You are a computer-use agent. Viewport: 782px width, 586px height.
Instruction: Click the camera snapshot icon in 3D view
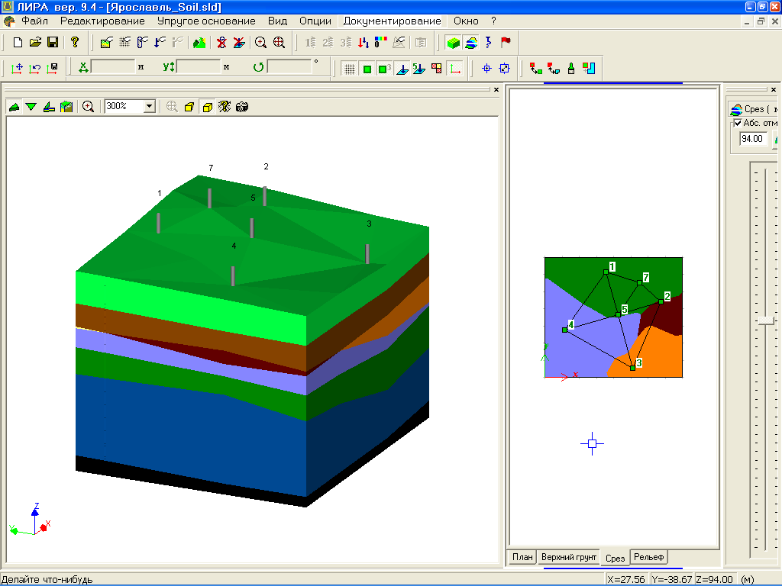pos(242,107)
